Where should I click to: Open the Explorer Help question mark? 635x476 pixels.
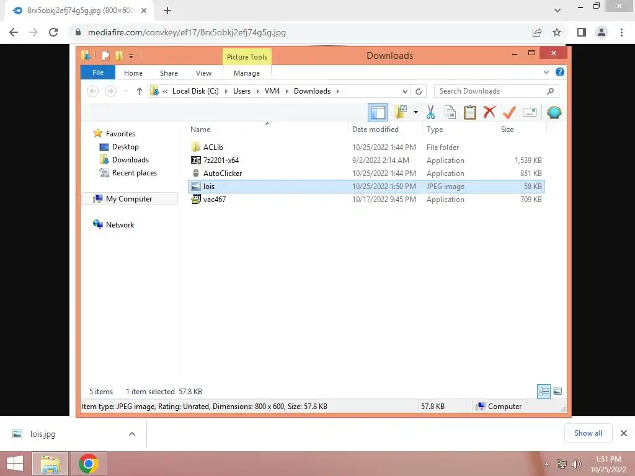click(x=560, y=72)
